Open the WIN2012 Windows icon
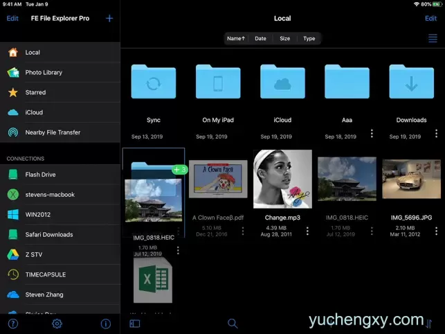The height and width of the screenshot is (334, 445). pyautogui.click(x=13, y=215)
